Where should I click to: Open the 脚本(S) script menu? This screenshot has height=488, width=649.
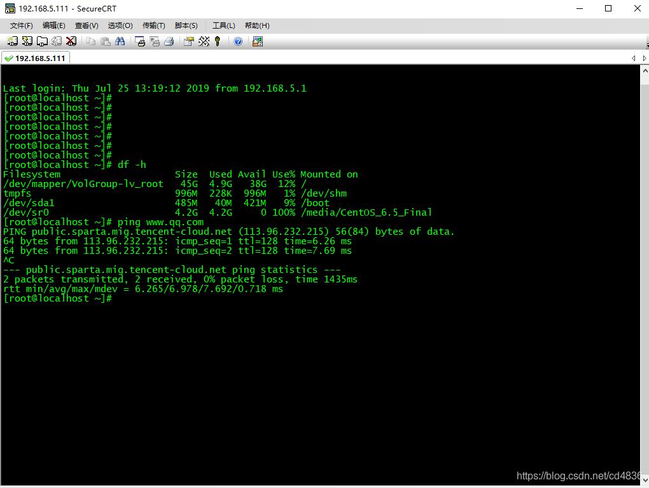tap(186, 25)
